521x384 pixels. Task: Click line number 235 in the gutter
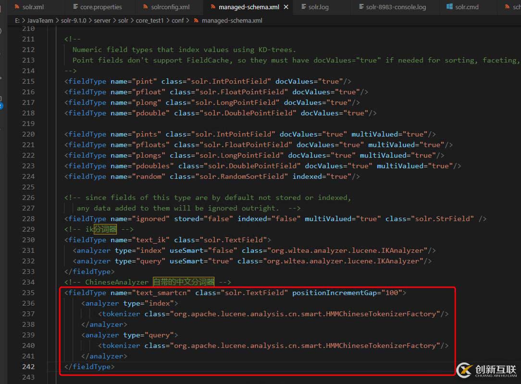28,293
